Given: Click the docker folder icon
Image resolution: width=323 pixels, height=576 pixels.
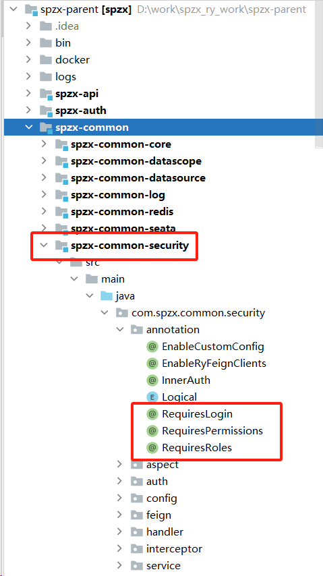Looking at the screenshot, I should tap(46, 59).
